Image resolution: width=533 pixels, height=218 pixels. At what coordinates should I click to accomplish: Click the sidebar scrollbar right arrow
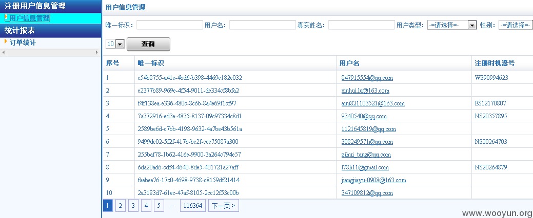(97, 53)
